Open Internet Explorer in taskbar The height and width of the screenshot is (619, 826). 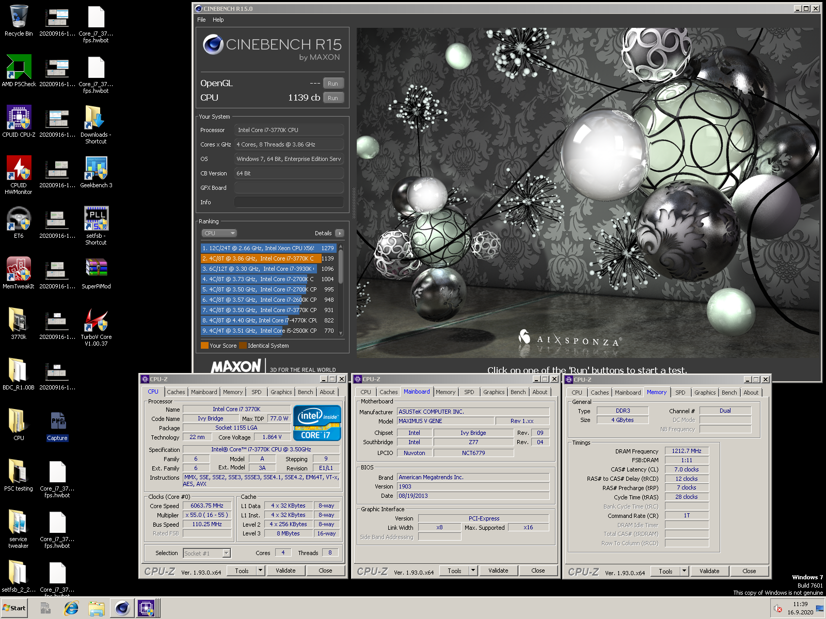point(71,609)
